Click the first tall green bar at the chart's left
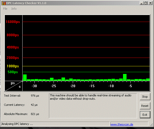 click(25, 78)
